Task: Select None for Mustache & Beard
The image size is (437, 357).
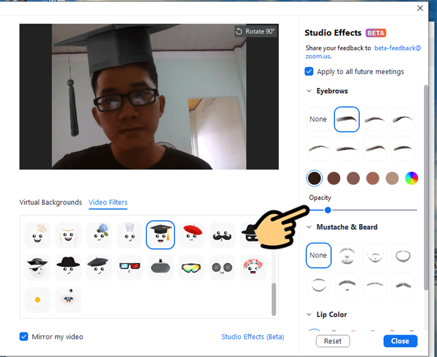Action: [318, 255]
